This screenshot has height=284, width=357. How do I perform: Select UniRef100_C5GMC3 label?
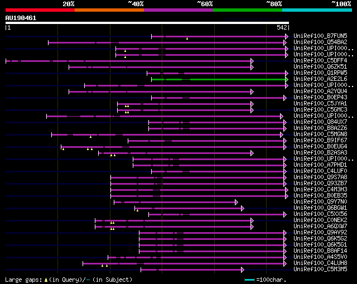coord(320,110)
